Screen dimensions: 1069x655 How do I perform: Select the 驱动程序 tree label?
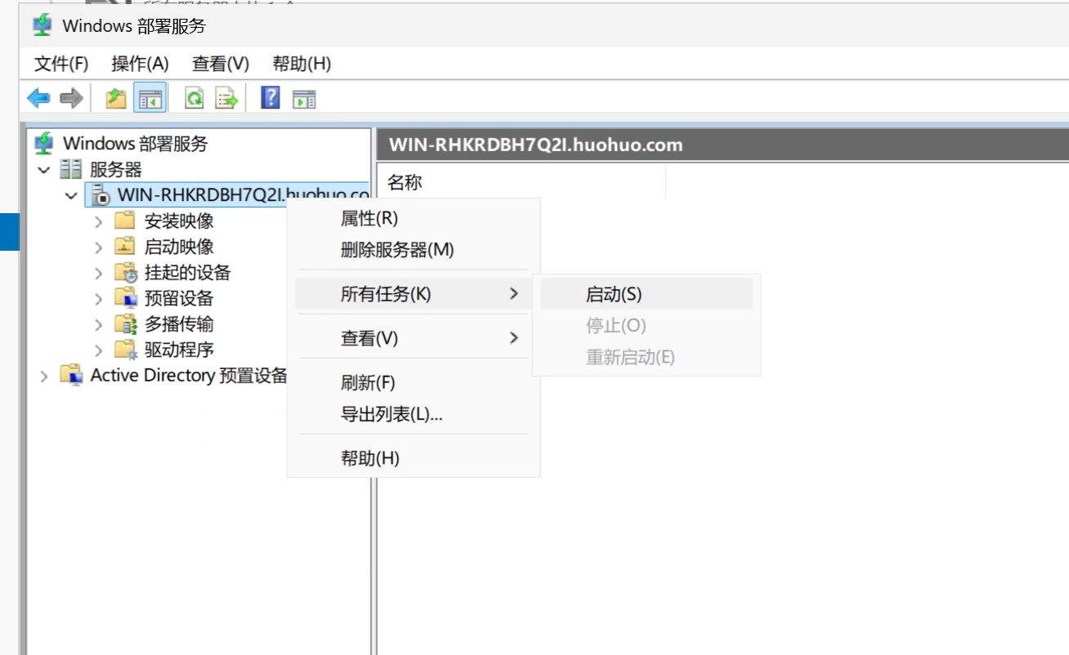point(179,350)
